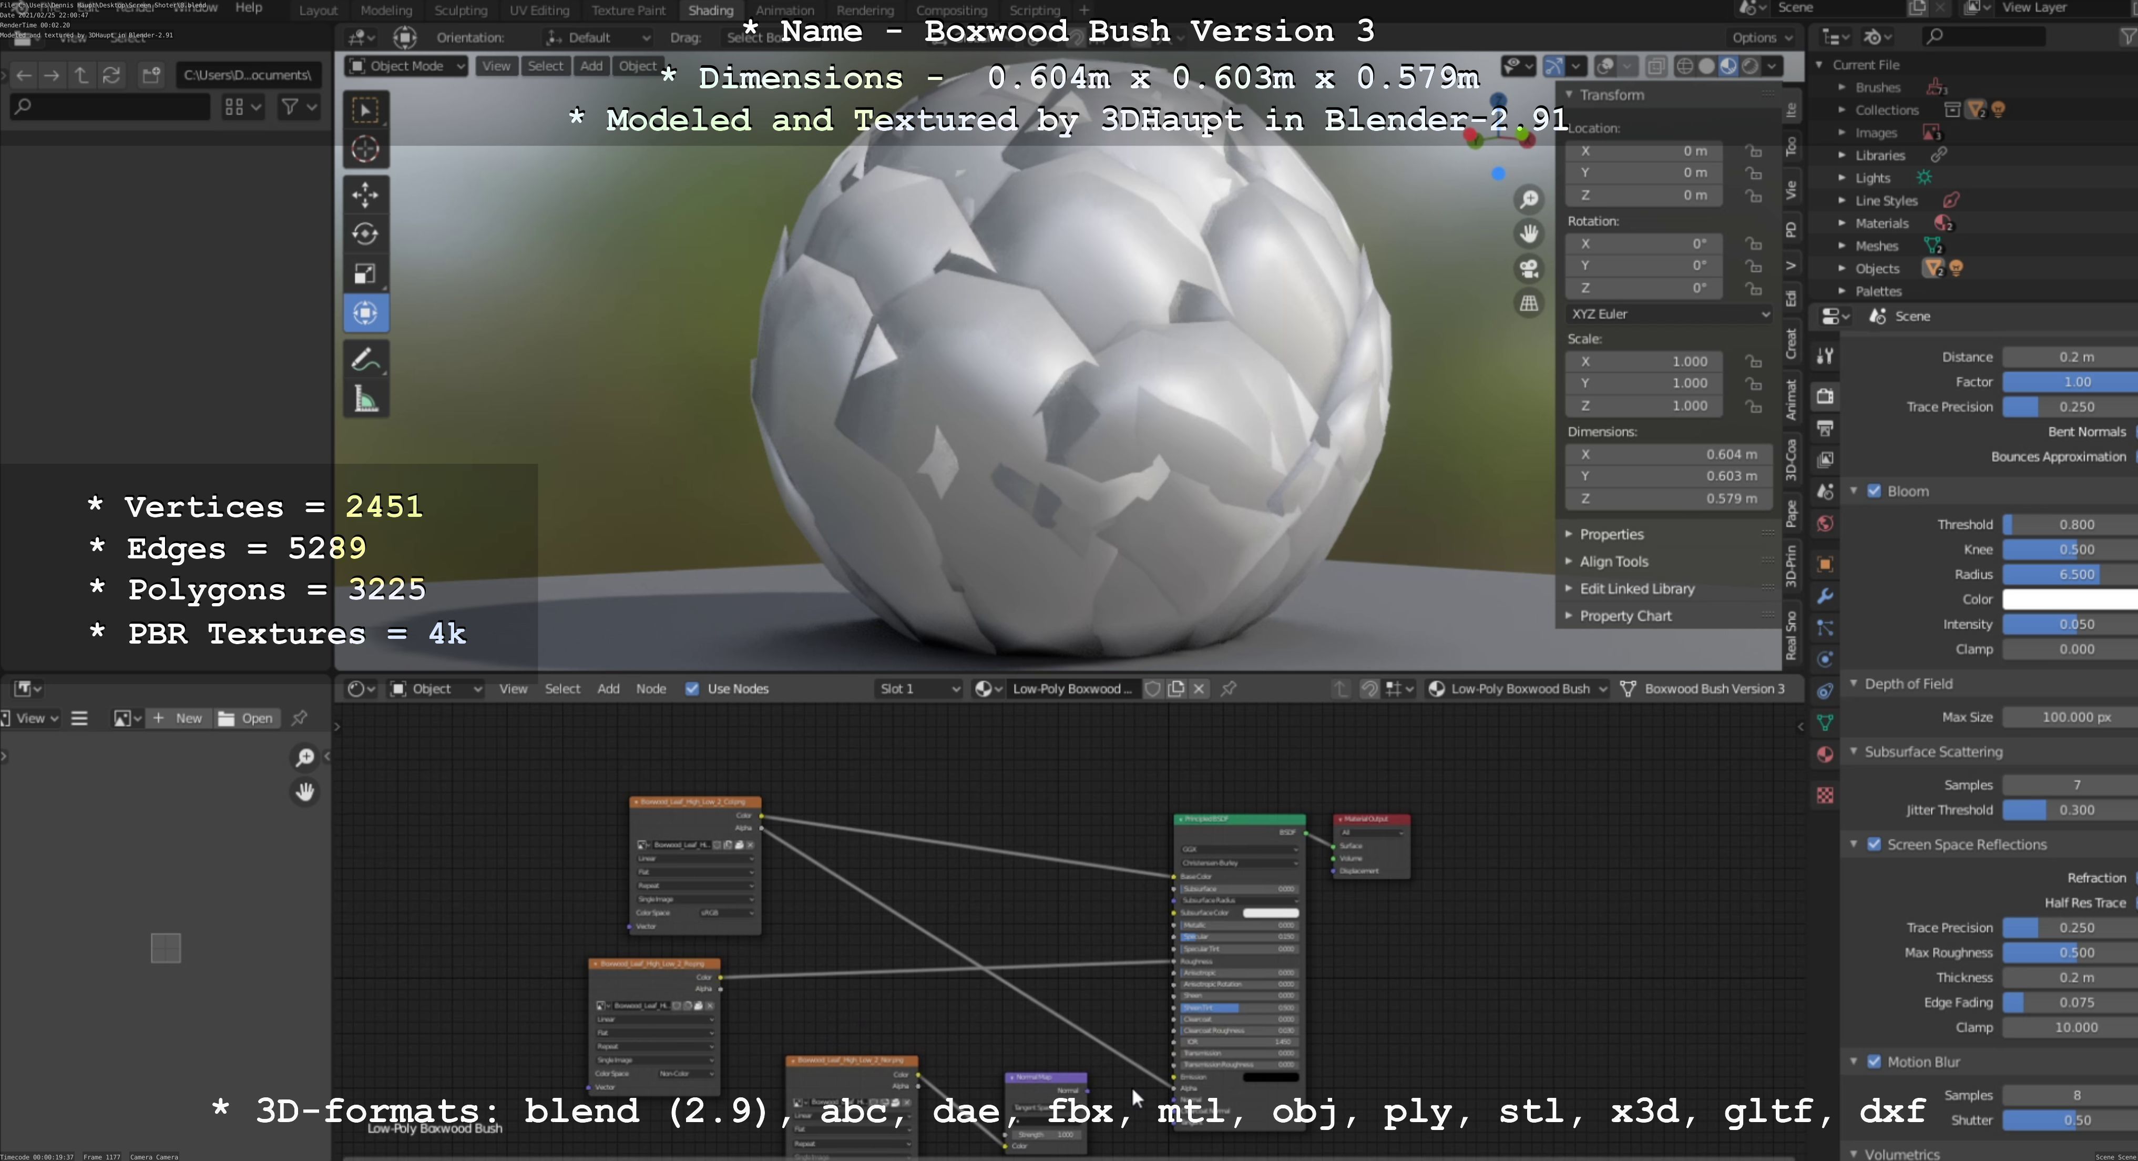Click the file browser search field
Image resolution: width=2138 pixels, height=1161 pixels.
point(109,107)
